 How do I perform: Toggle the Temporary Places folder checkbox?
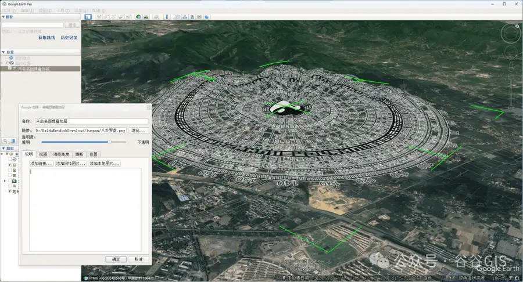point(6,63)
